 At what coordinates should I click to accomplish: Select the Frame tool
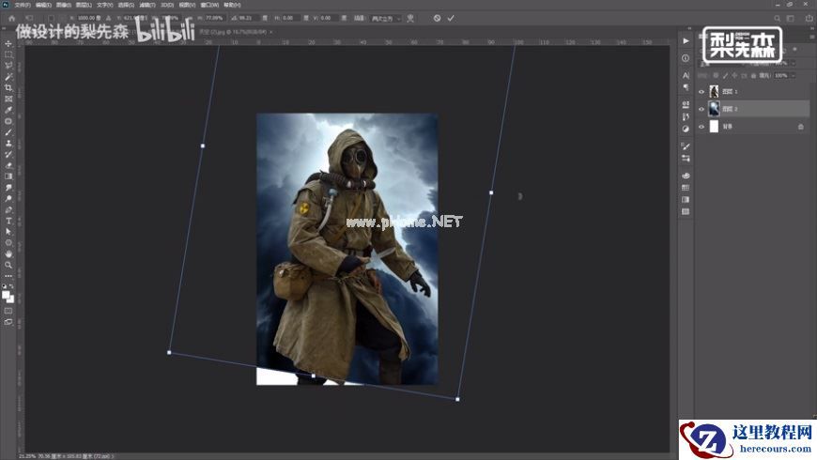[8, 99]
